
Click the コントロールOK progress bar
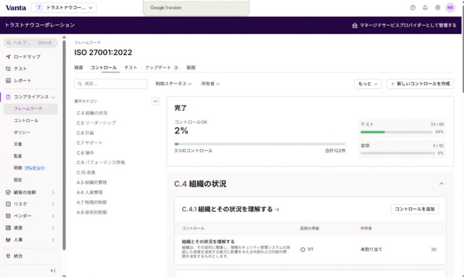pyautogui.click(x=260, y=144)
